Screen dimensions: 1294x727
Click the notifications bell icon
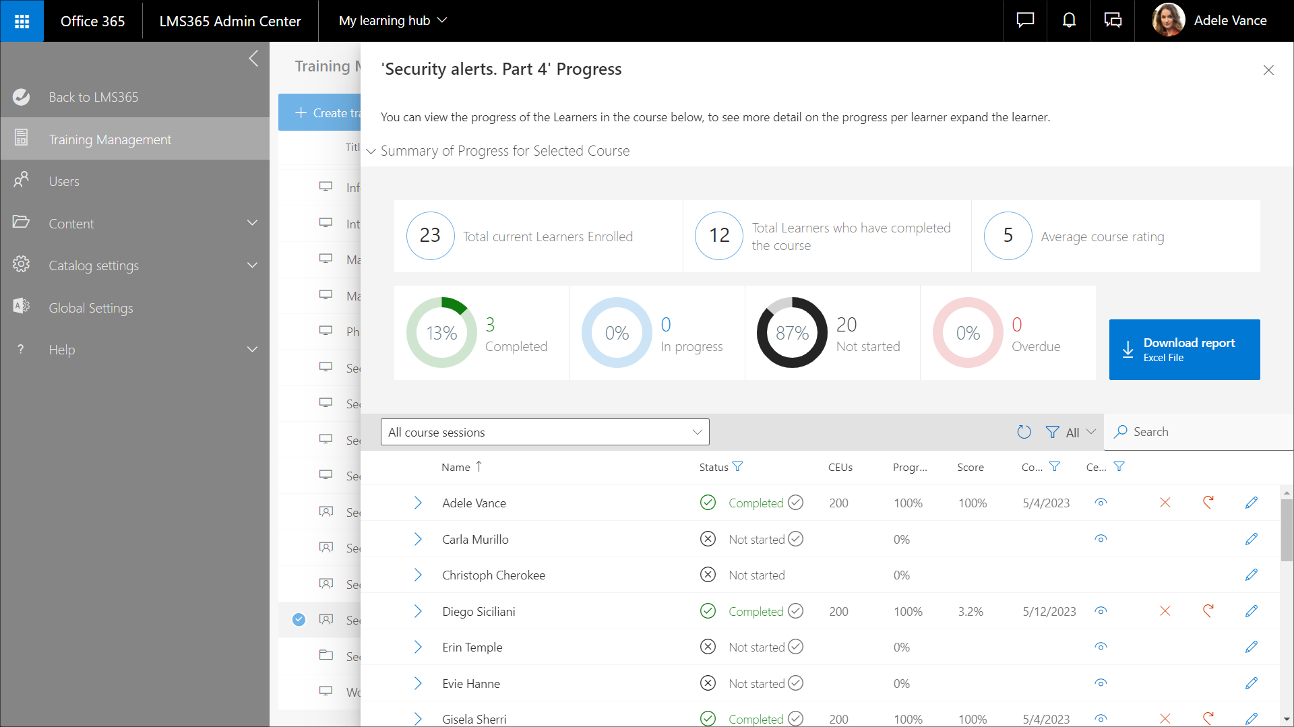[x=1069, y=21]
